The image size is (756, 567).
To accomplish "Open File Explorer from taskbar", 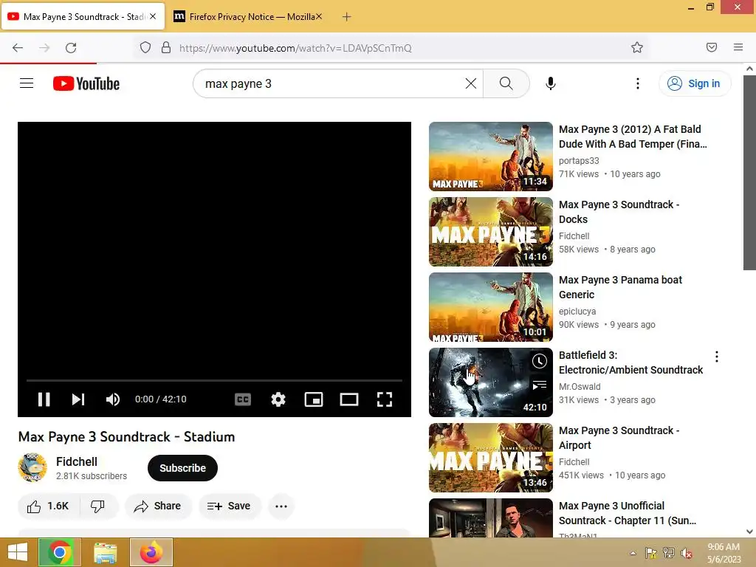I will 105,552.
